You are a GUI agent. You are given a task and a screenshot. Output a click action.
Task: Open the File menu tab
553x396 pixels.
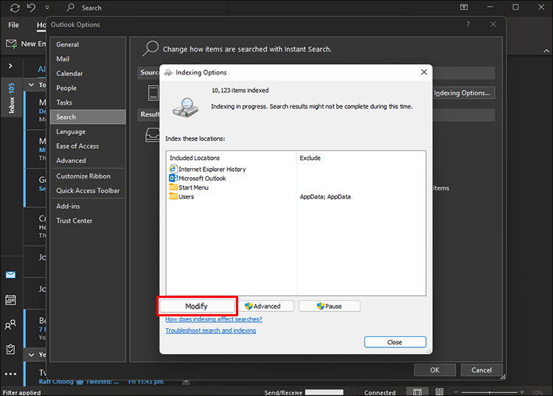pos(13,24)
